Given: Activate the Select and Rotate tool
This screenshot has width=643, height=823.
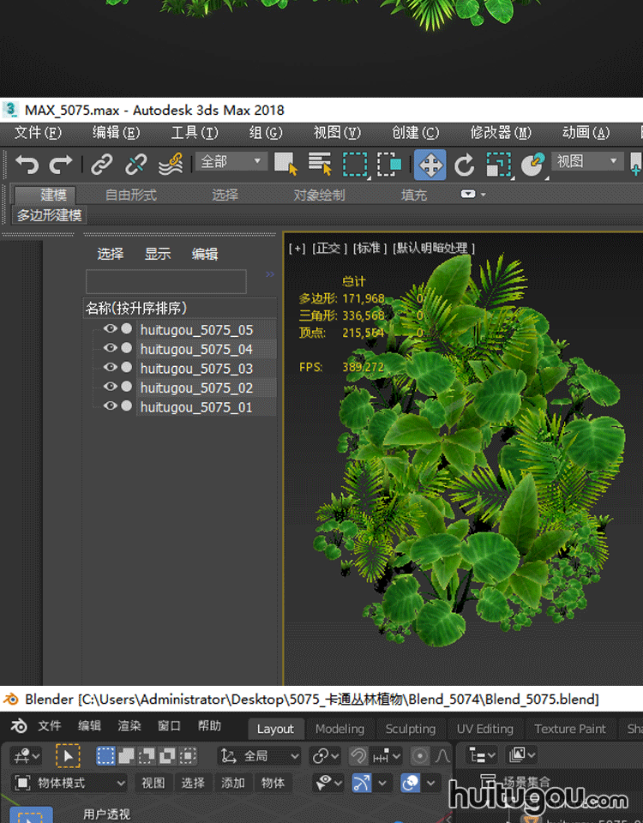Looking at the screenshot, I should click(x=464, y=164).
